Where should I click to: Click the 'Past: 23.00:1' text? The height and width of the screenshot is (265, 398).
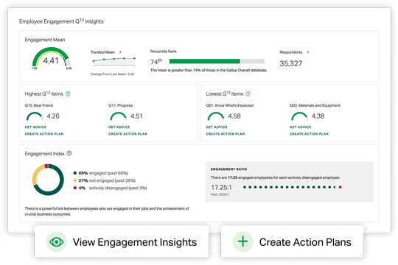click(220, 194)
